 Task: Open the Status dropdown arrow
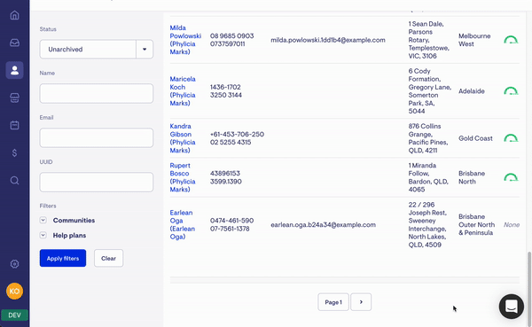pos(145,50)
